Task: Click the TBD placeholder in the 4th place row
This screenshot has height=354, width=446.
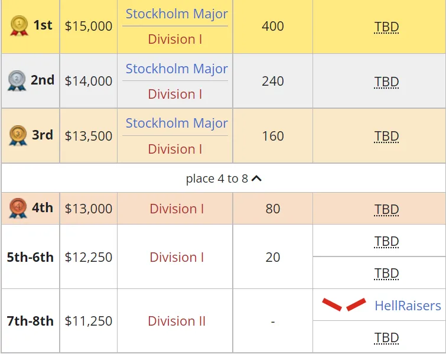Action: [386, 209]
